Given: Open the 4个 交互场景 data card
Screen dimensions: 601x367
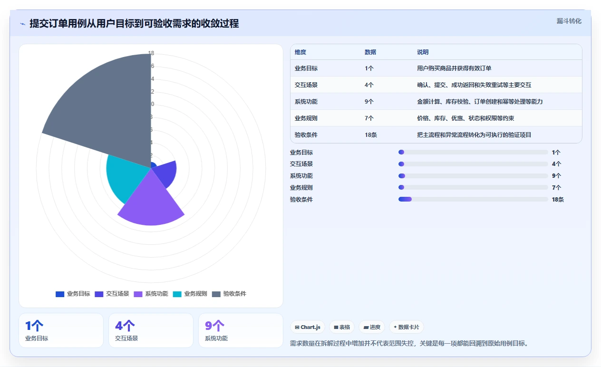Looking at the screenshot, I should coord(151,330).
